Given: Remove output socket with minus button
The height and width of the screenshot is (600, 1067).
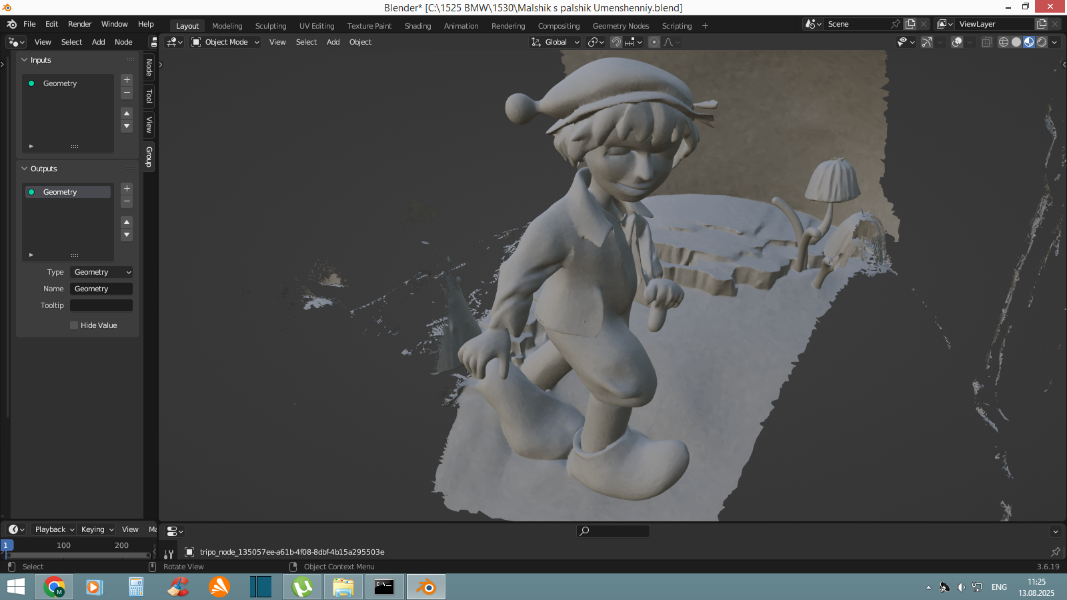Looking at the screenshot, I should (127, 202).
